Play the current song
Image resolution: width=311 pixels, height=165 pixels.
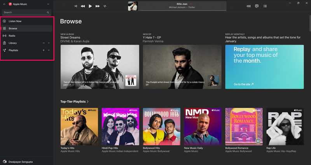90,6
